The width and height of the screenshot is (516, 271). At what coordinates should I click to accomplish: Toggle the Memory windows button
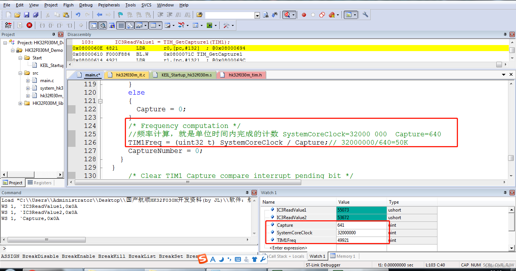coord(153,25)
